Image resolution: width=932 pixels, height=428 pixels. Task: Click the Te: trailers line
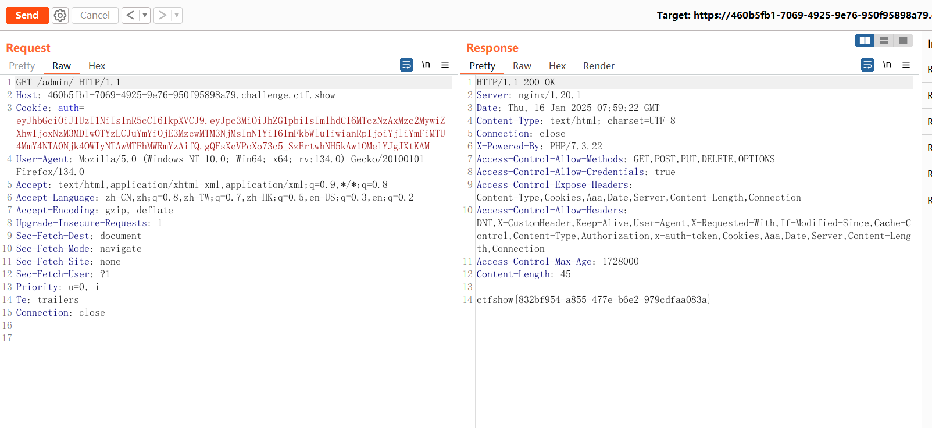click(47, 300)
